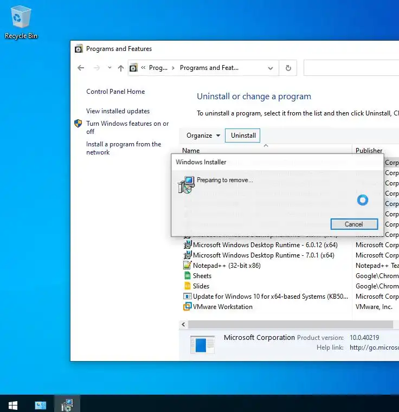
Task: Click Google\Chrome publisher for Sheets
Action: coord(377,275)
